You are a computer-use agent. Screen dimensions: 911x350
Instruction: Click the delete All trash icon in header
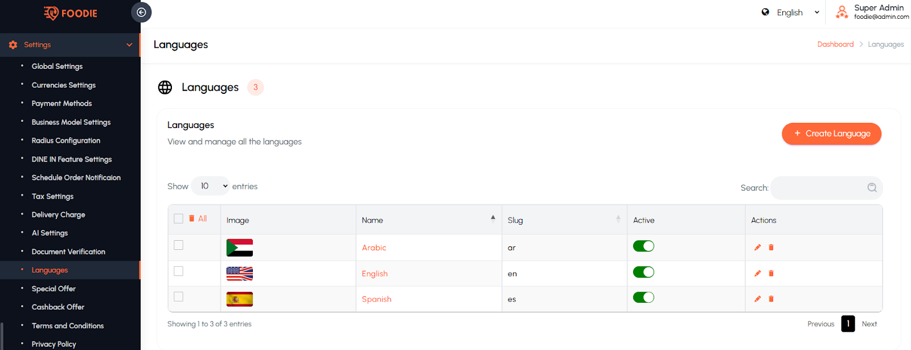pos(192,219)
